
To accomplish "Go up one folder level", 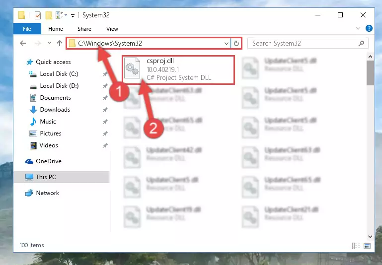I will pos(60,43).
